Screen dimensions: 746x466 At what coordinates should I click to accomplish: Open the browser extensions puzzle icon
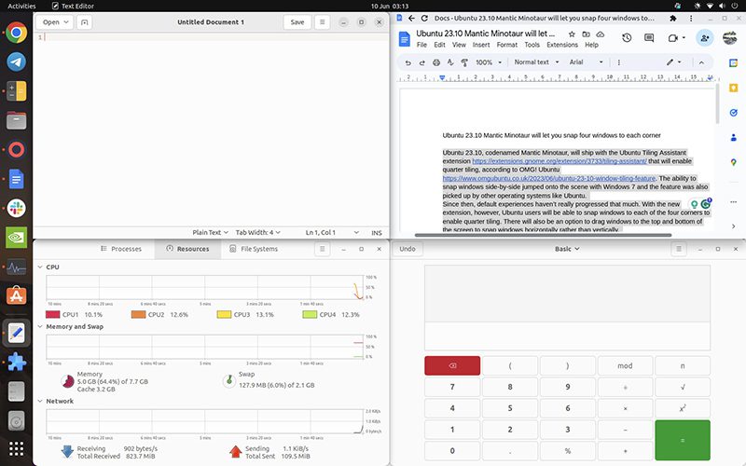[x=672, y=18]
